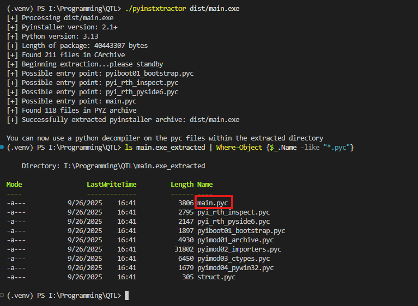Click the Mode column header

point(14,185)
